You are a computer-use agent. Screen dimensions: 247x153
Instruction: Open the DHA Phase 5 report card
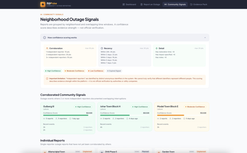tap(125, 151)
